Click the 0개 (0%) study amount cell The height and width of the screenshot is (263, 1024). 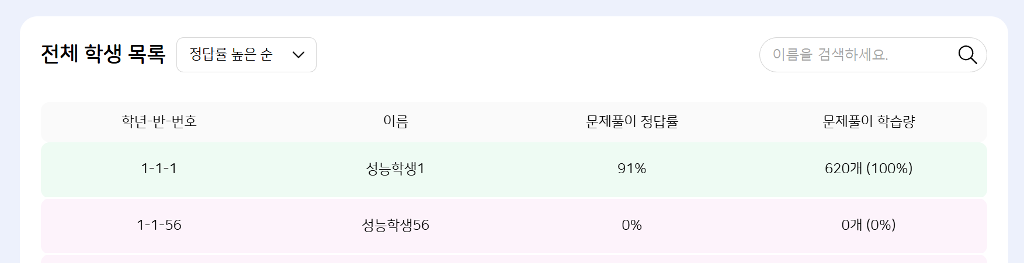tap(869, 225)
